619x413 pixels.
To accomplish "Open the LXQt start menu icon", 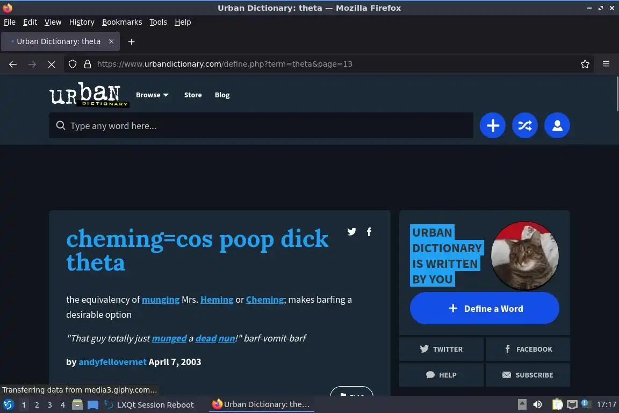I will click(8, 405).
